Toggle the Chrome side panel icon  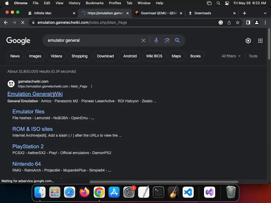[x=248, y=22]
